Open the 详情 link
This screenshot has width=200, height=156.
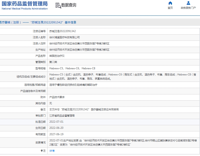point(52,151)
